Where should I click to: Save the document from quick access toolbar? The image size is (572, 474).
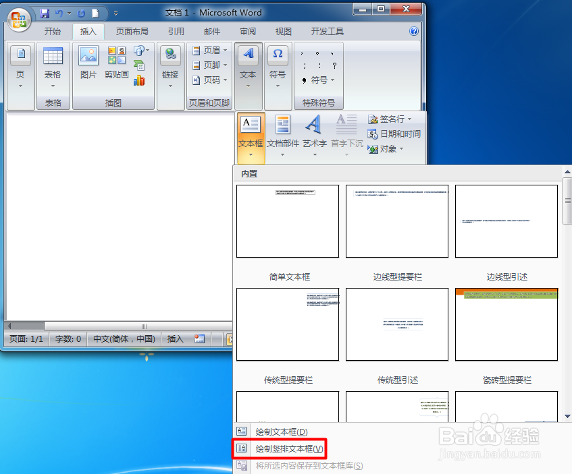(45, 13)
